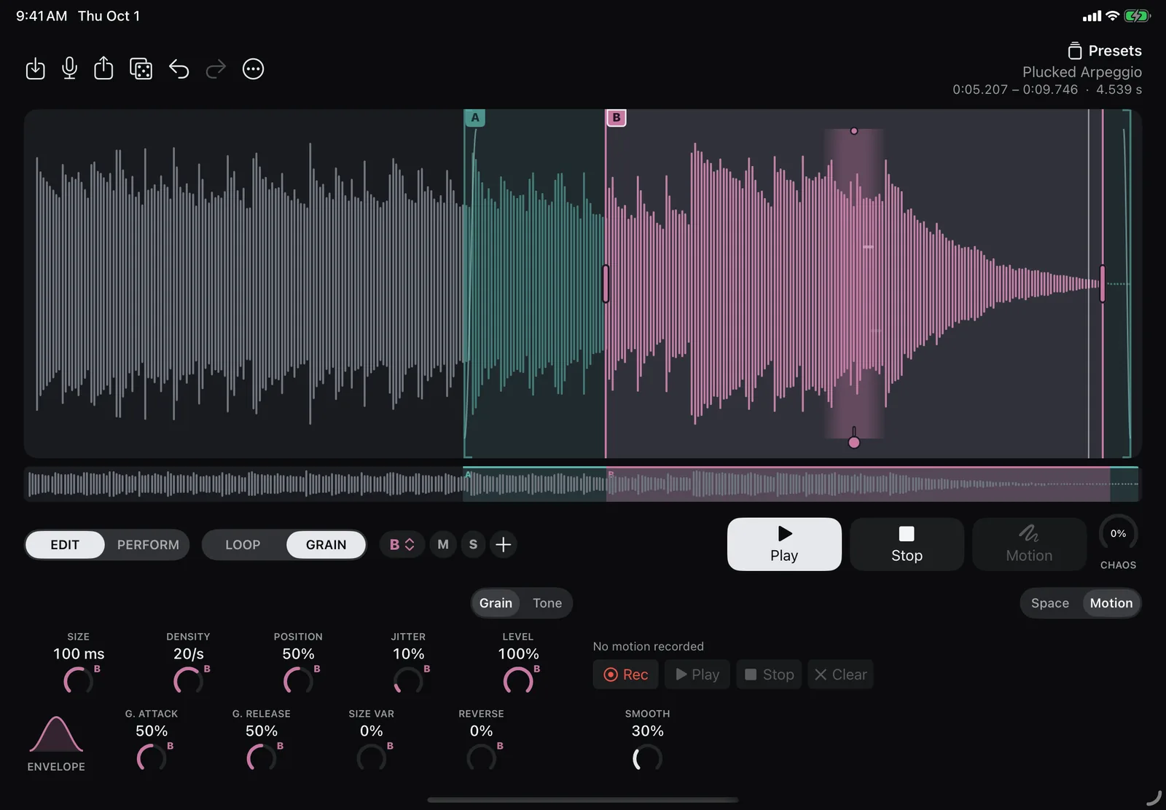Select GRAIN playback mode
Viewport: 1166px width, 810px height.
tap(326, 545)
